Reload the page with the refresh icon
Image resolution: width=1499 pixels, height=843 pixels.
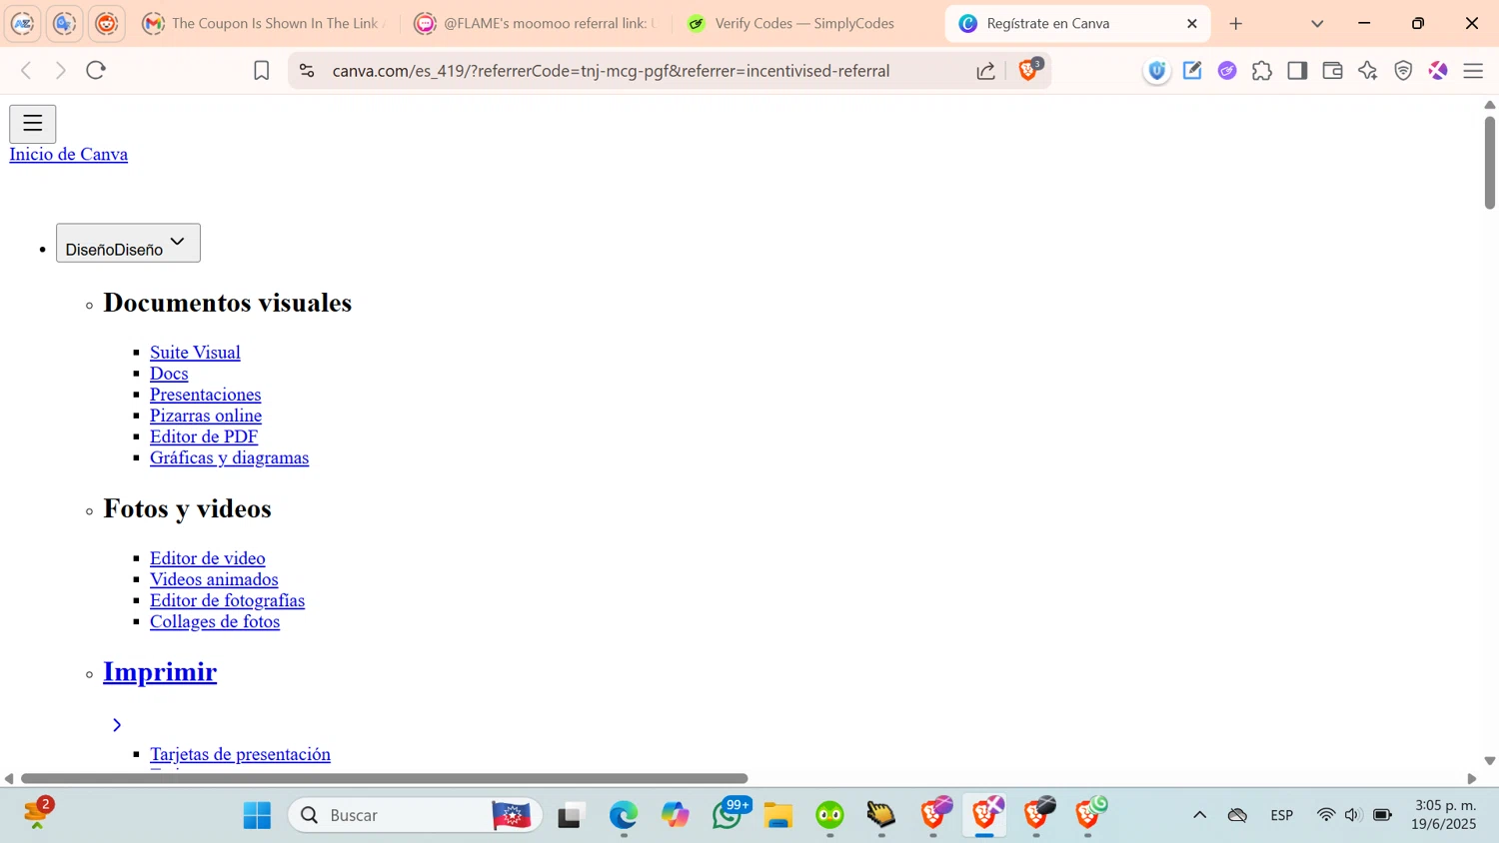pos(96,70)
